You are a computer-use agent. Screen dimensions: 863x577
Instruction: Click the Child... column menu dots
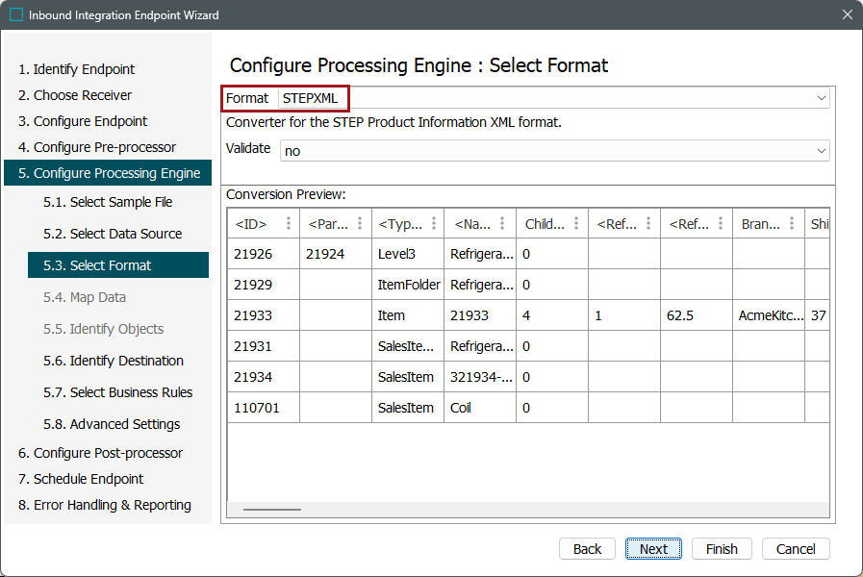(576, 224)
